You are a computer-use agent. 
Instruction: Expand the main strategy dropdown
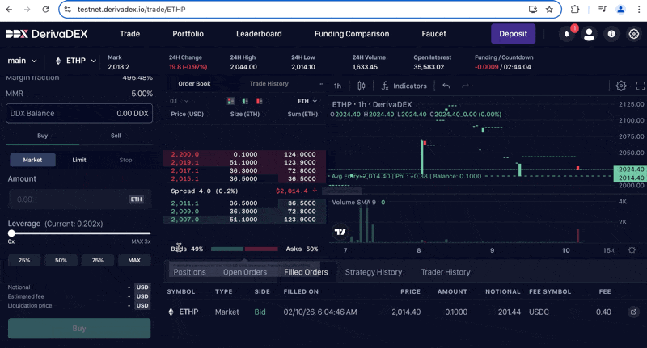(x=22, y=61)
